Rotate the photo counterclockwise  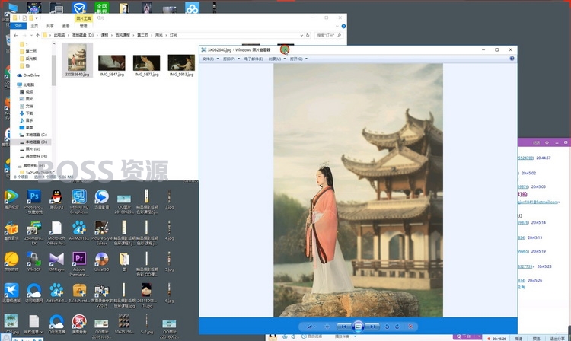pyautogui.click(x=387, y=327)
